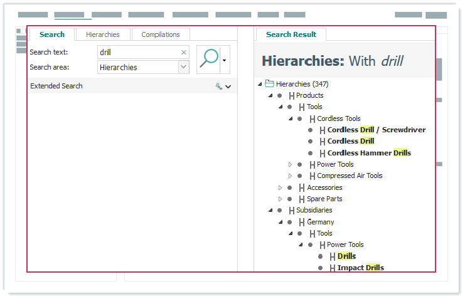Click the Extended Search settings icon
The image size is (465, 299).
[x=218, y=87]
